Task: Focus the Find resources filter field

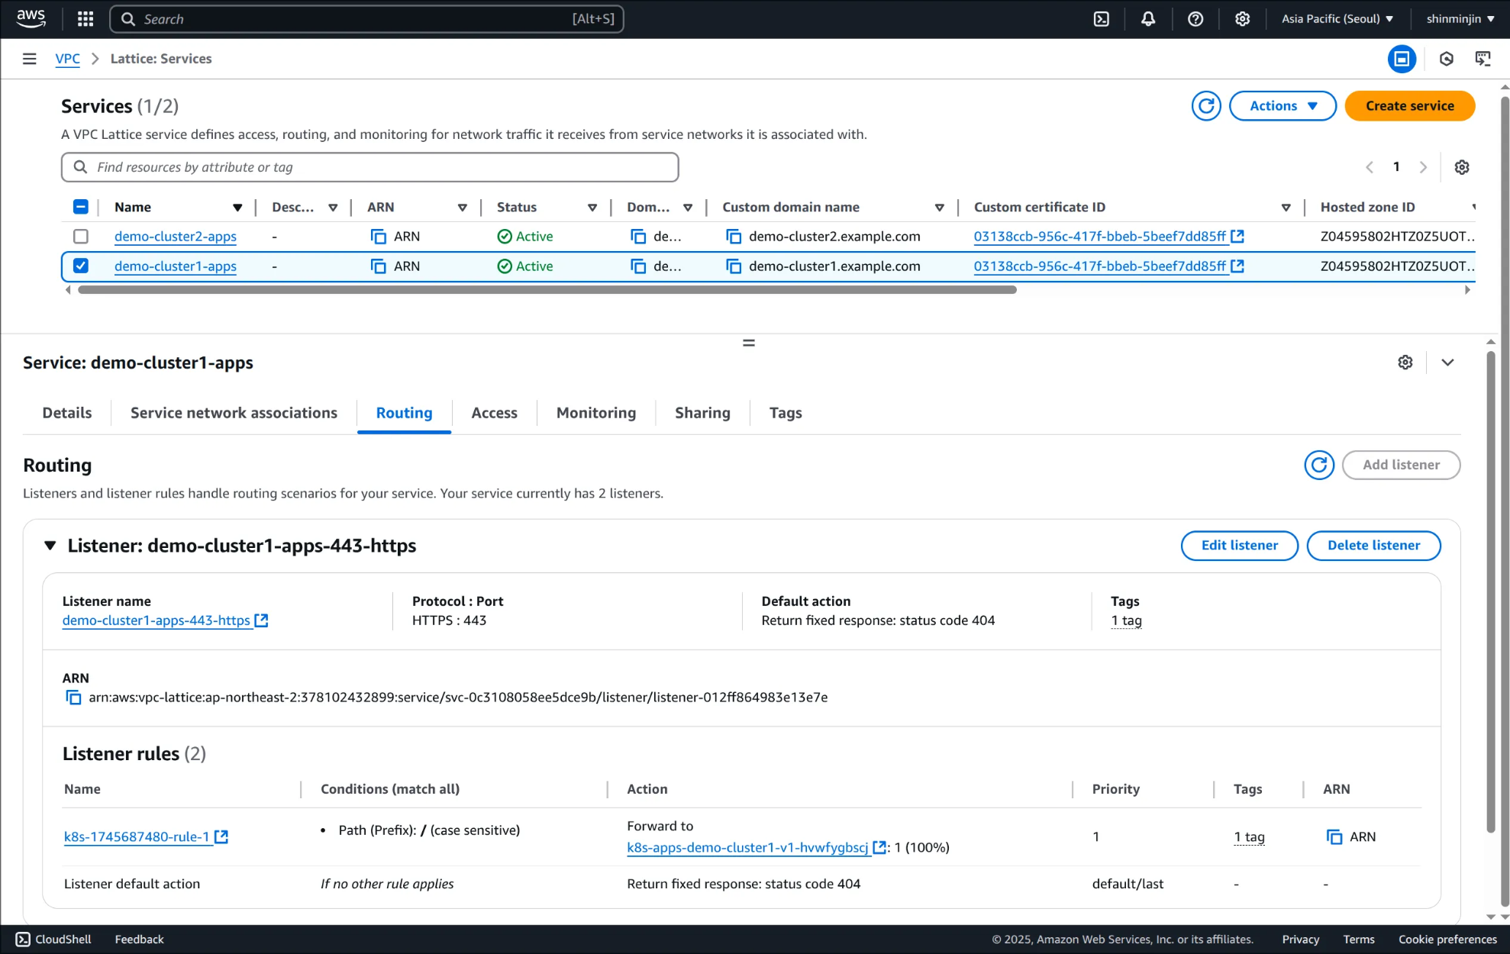Action: 370,167
